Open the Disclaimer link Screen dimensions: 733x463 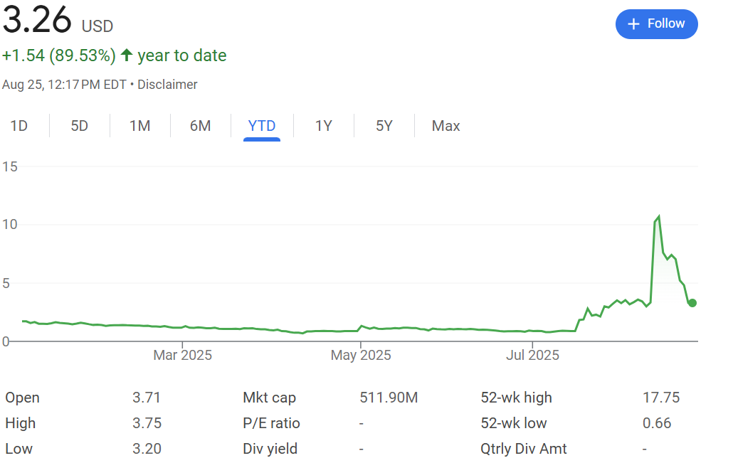pyautogui.click(x=167, y=85)
